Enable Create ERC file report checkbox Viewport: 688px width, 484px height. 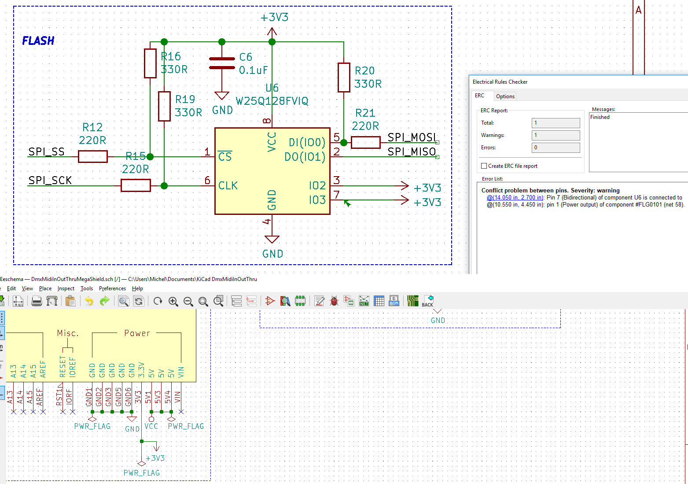point(484,166)
